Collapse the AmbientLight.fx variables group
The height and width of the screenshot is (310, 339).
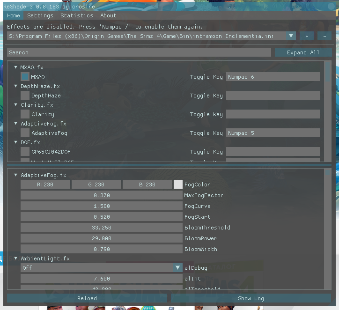tap(15, 258)
